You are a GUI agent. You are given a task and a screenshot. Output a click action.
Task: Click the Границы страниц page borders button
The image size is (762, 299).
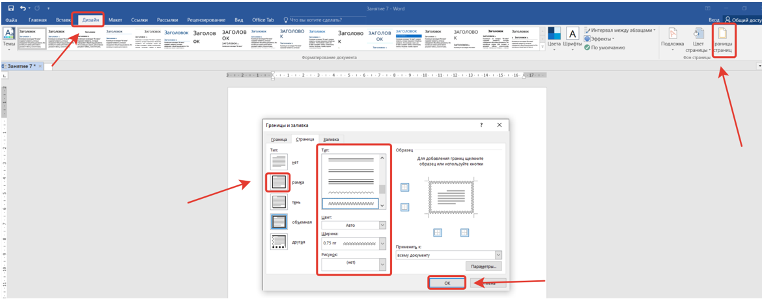click(x=723, y=39)
